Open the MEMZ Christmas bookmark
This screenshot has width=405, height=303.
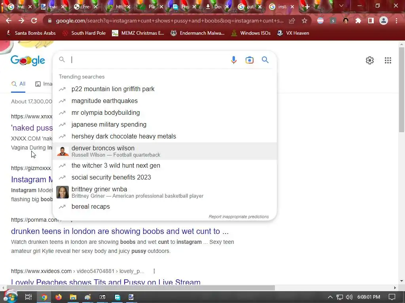point(138,33)
